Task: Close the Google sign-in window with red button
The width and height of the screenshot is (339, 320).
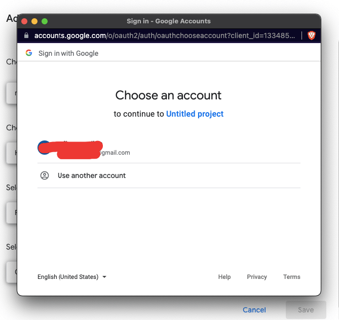Action: coord(24,21)
